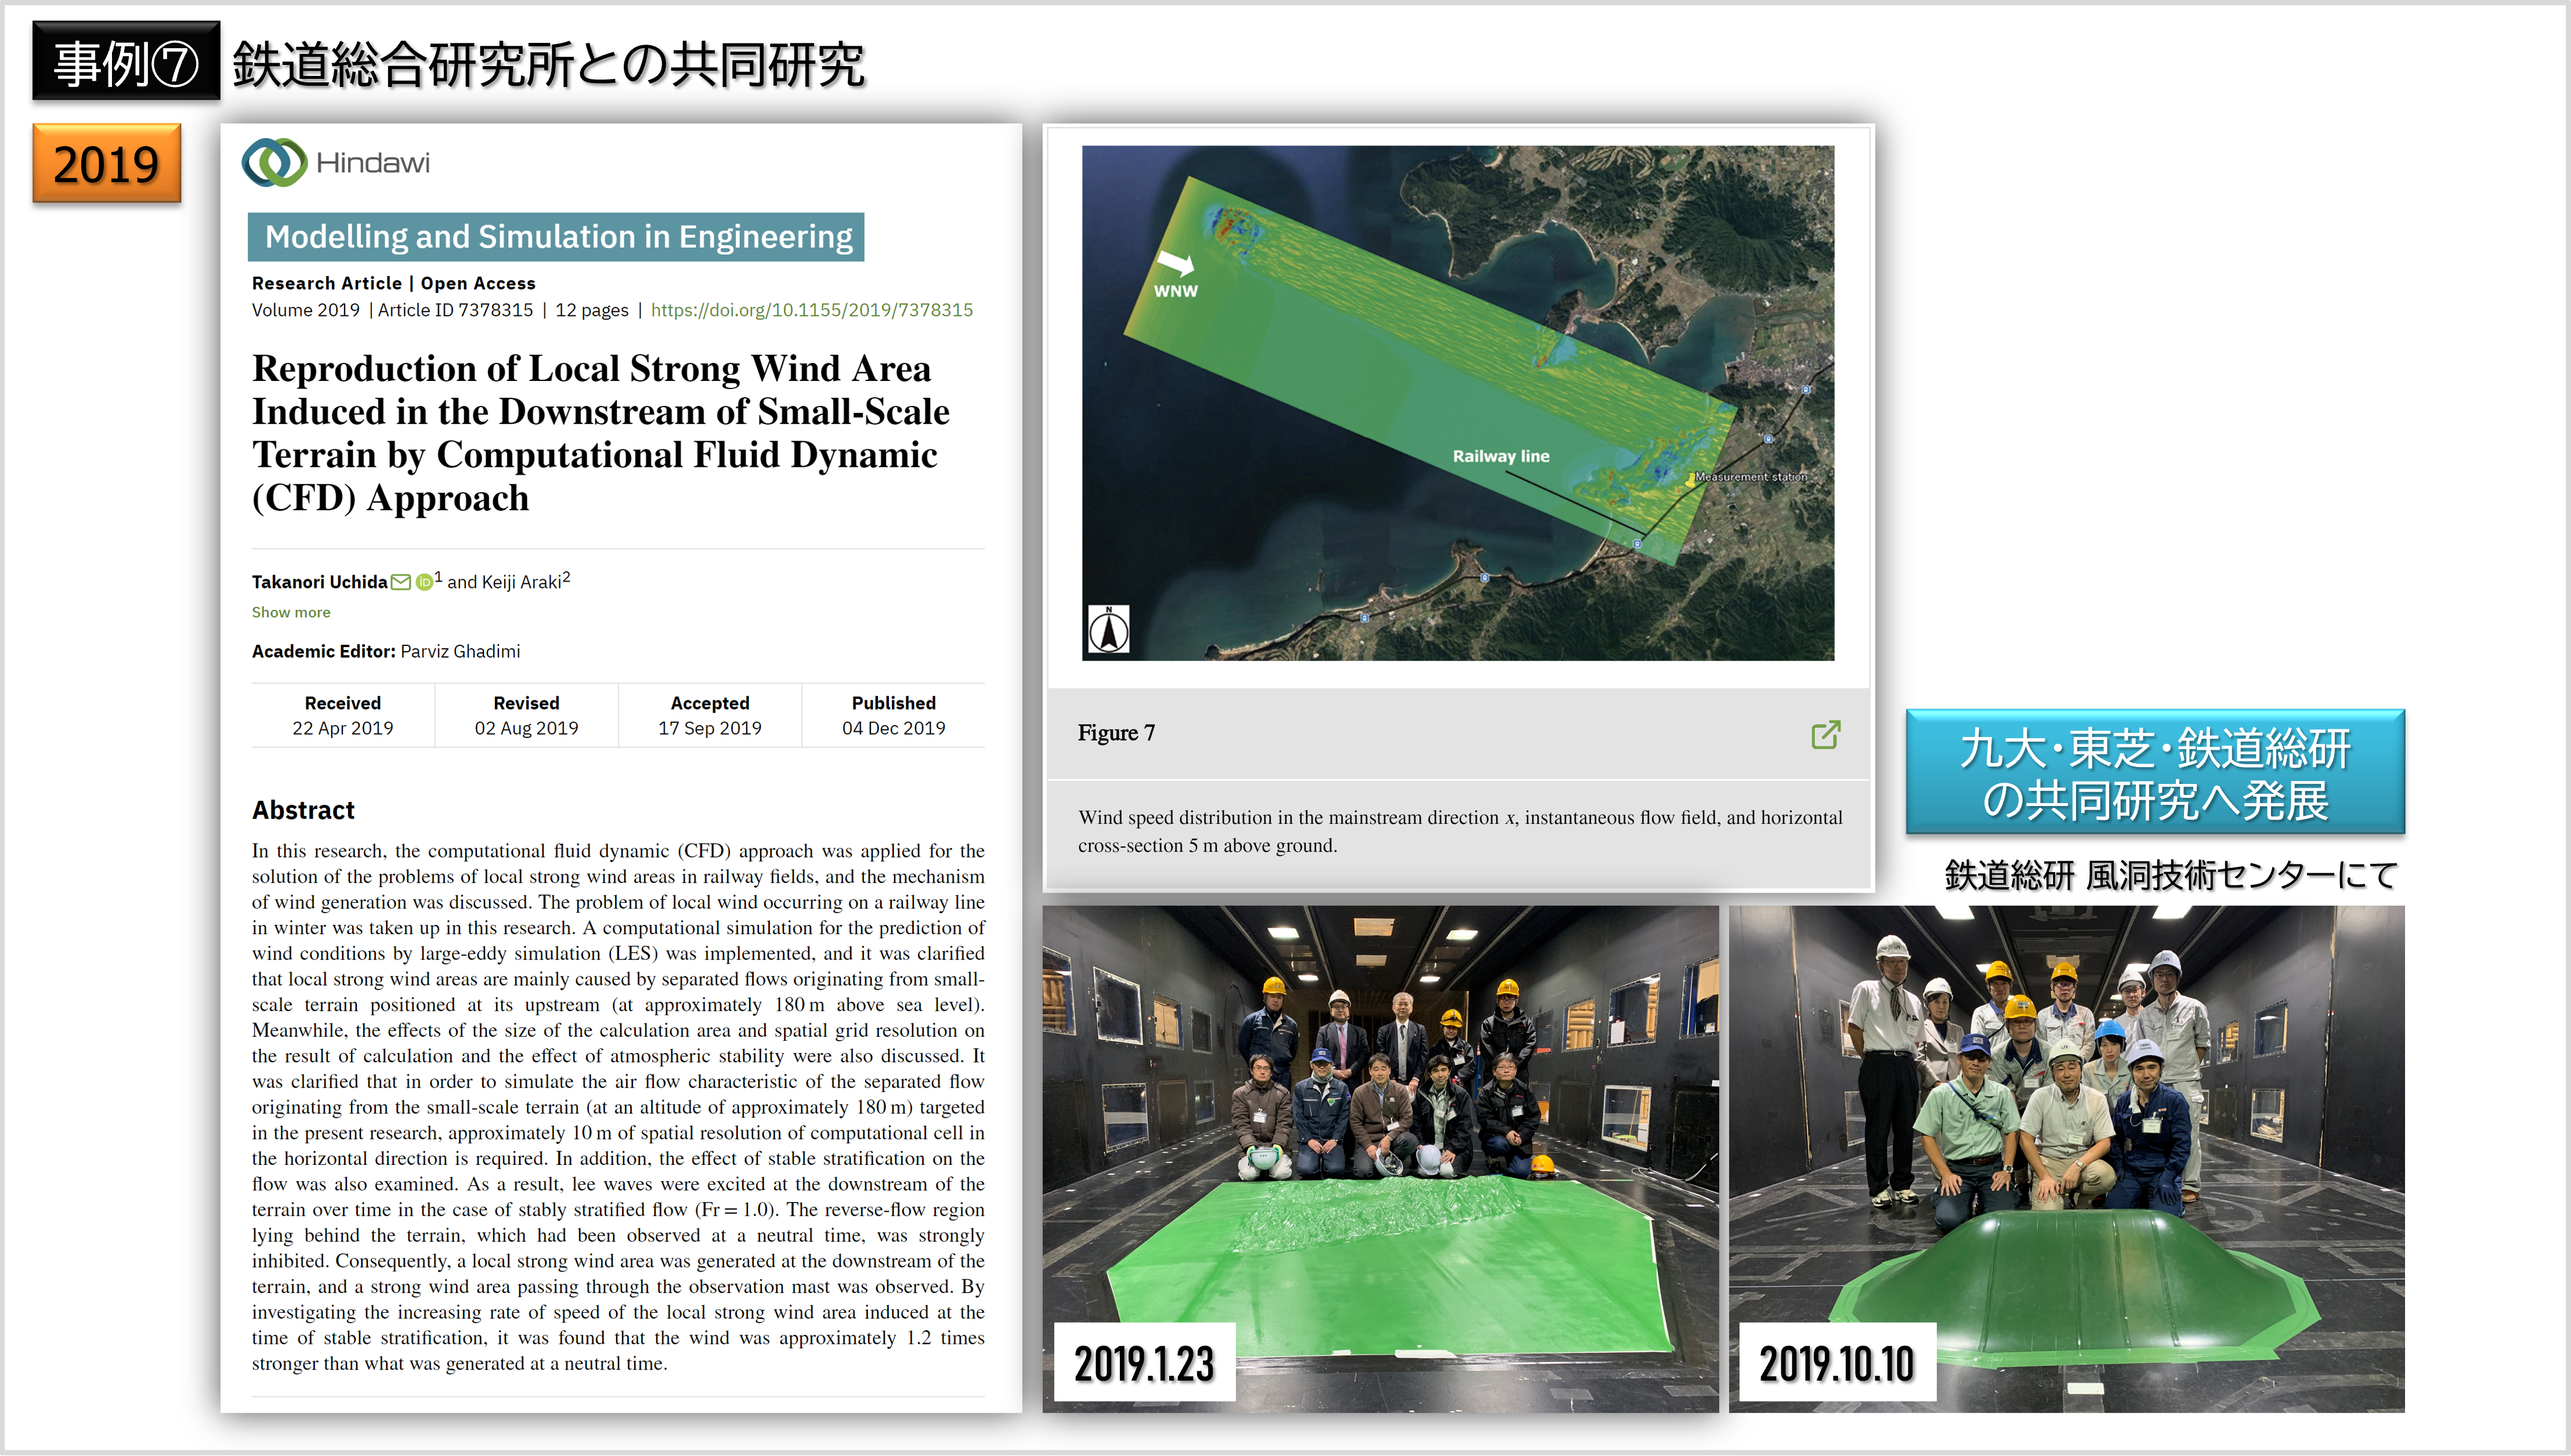
Task: Click 'Academic Editor: Parviz Ghadimi' text
Action: [x=386, y=651]
